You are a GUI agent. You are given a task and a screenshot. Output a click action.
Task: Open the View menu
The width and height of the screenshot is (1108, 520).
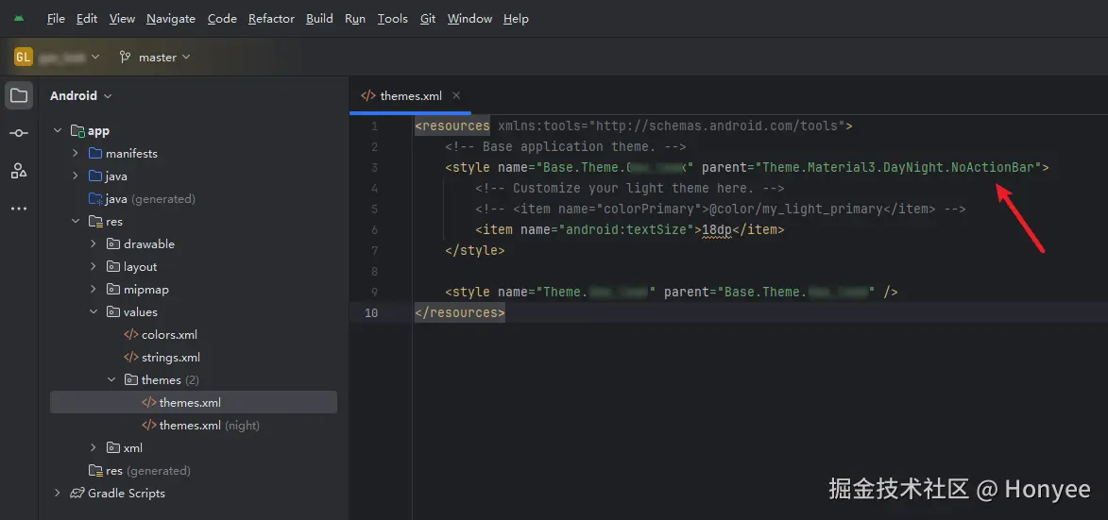pyautogui.click(x=122, y=18)
